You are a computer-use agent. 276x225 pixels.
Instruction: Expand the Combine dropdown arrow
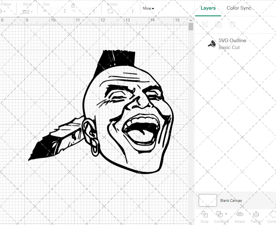pyautogui.click(x=226, y=214)
